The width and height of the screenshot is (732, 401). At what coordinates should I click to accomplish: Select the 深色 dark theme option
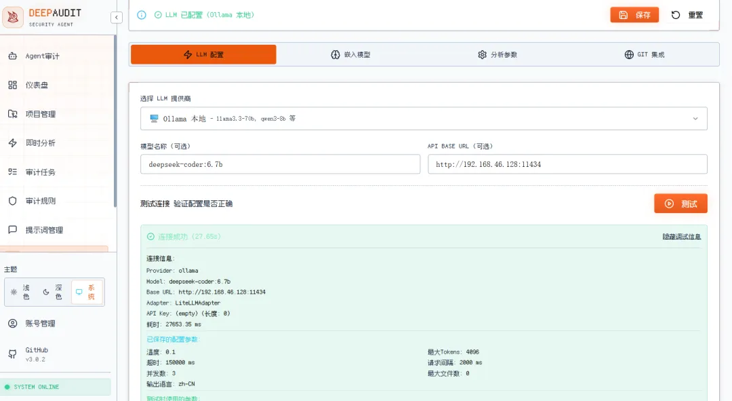tap(54, 292)
